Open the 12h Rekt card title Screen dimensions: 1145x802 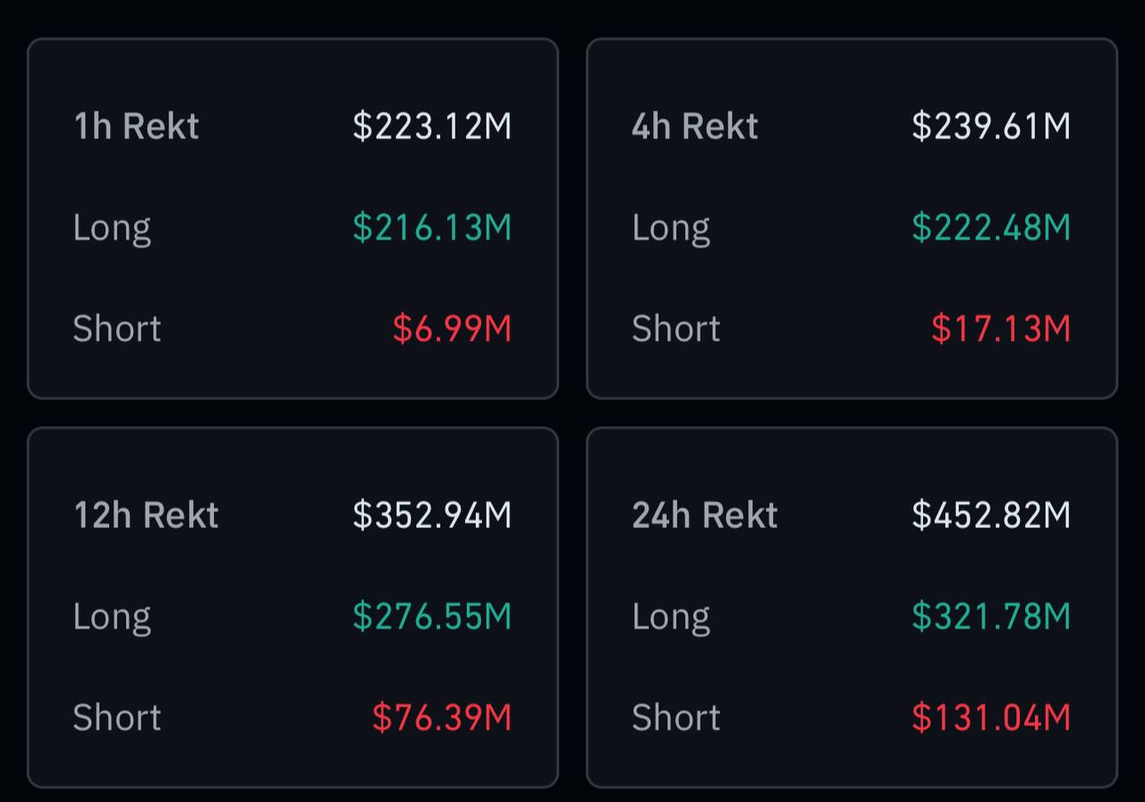click(x=146, y=515)
